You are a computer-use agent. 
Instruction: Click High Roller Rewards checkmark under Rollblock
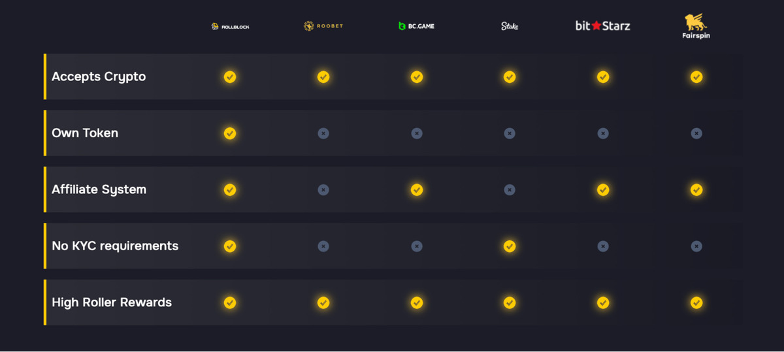coord(230,303)
